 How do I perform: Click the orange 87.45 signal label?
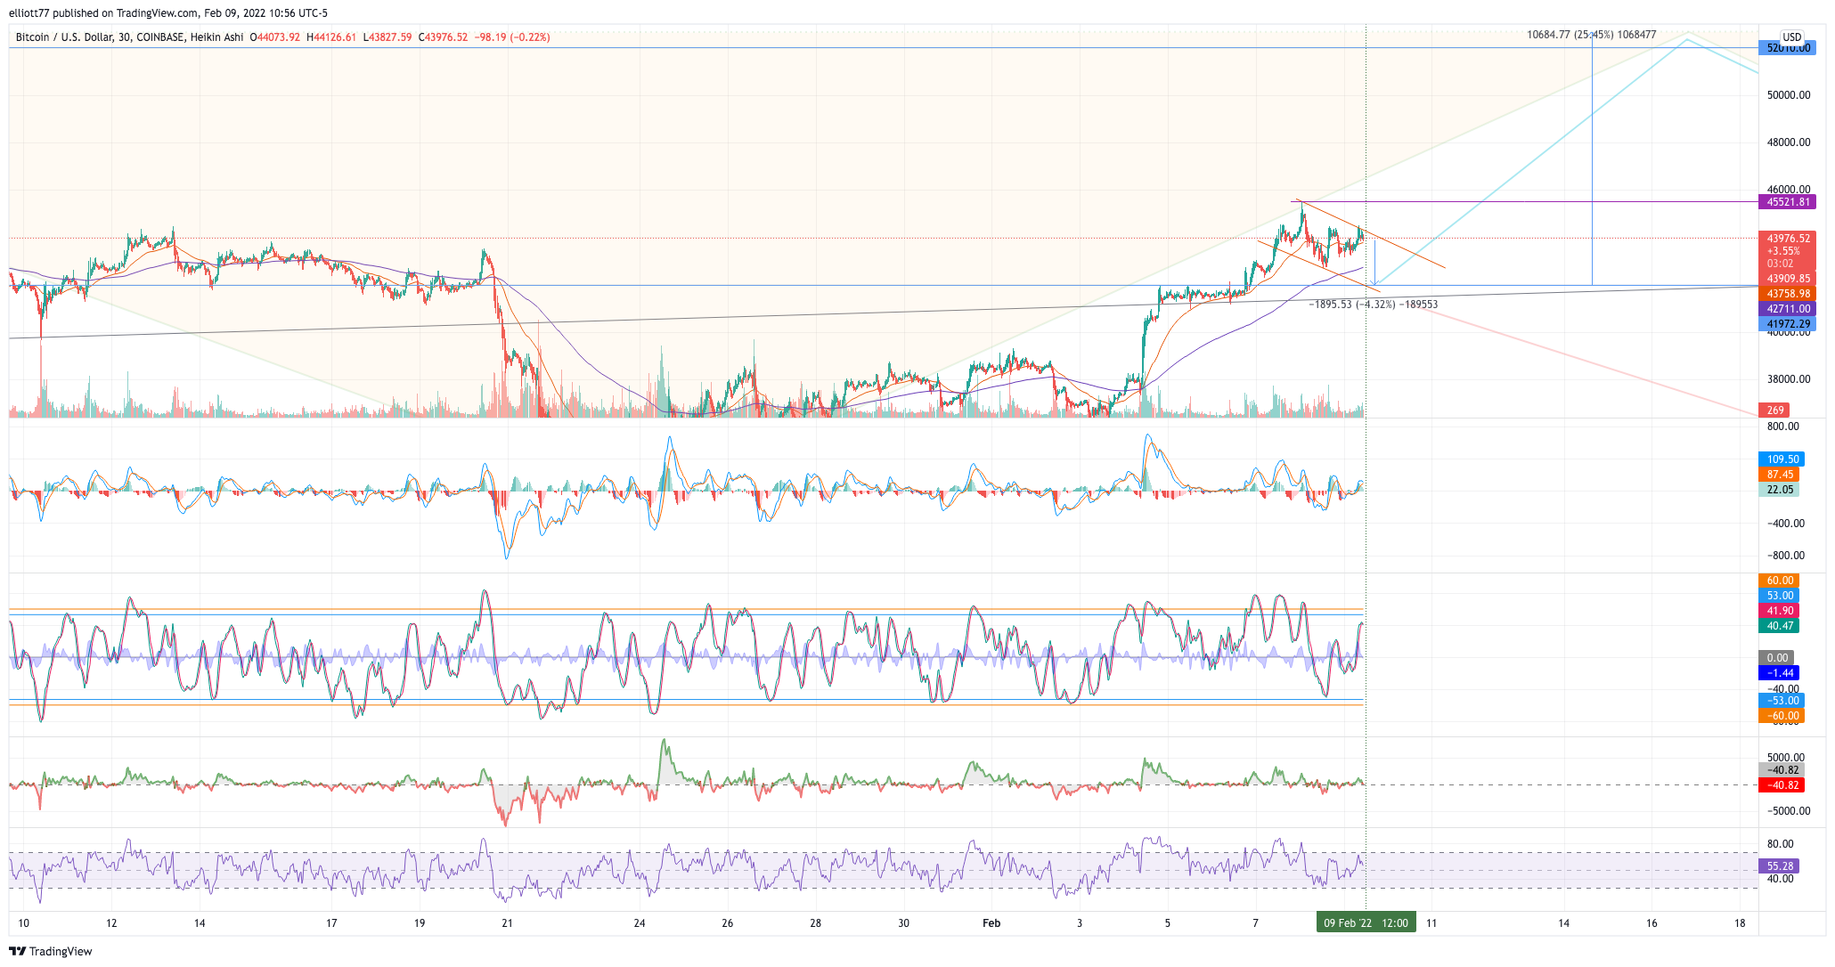pyautogui.click(x=1779, y=475)
